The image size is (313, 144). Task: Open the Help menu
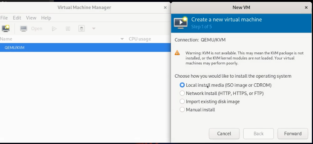click(46, 18)
